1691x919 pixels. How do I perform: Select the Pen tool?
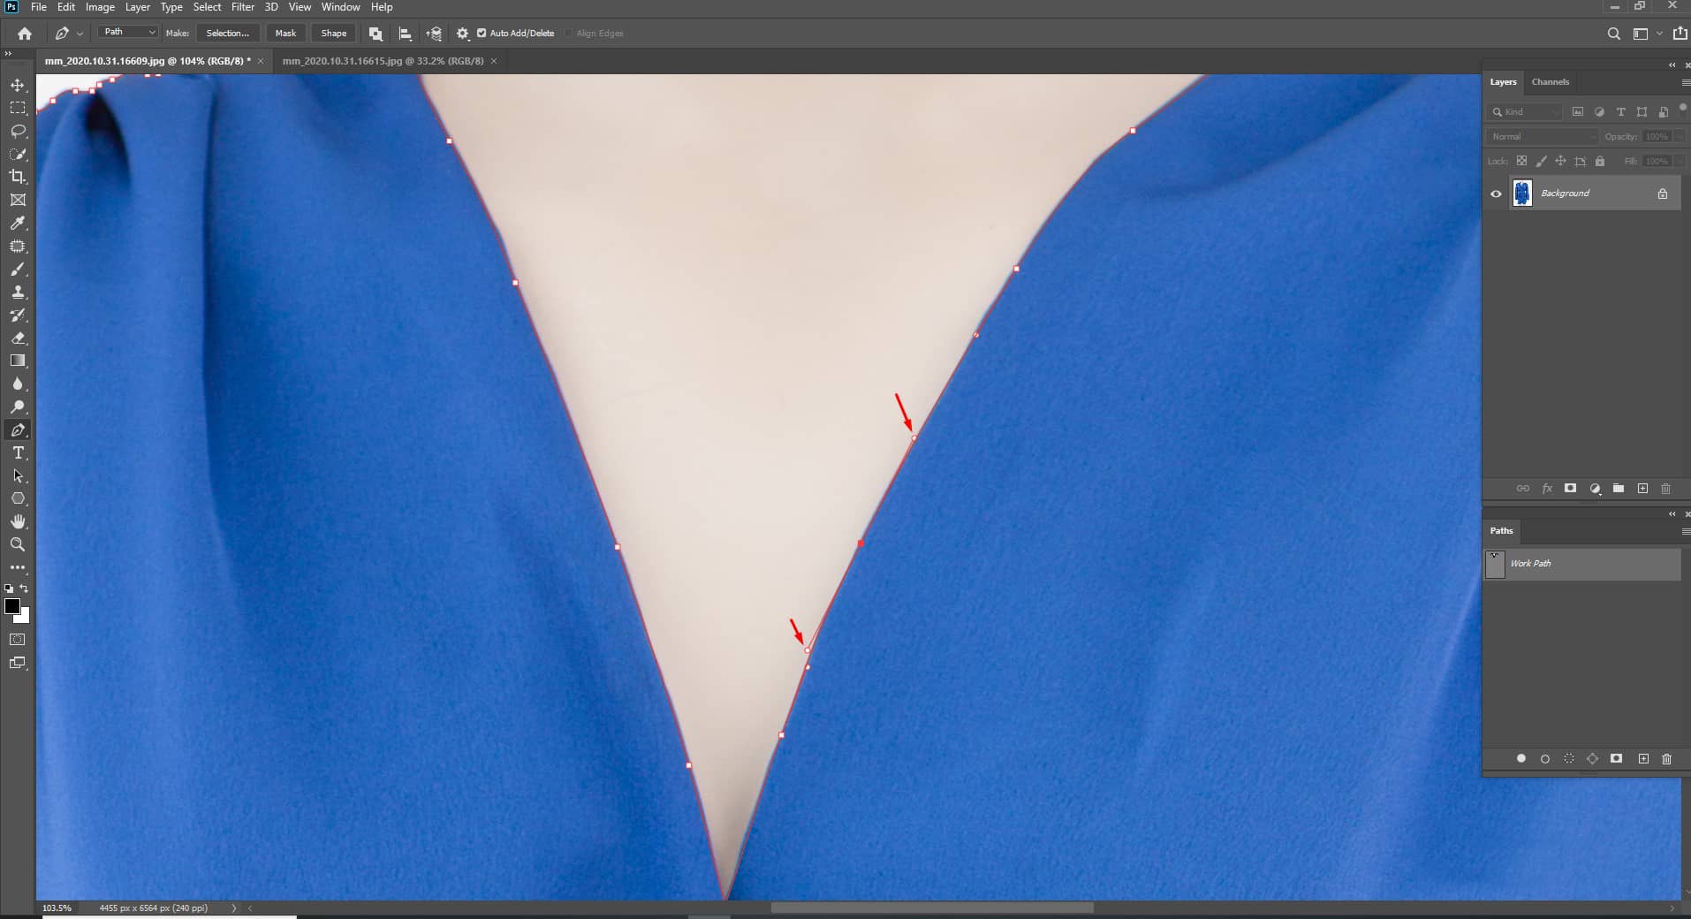click(18, 430)
